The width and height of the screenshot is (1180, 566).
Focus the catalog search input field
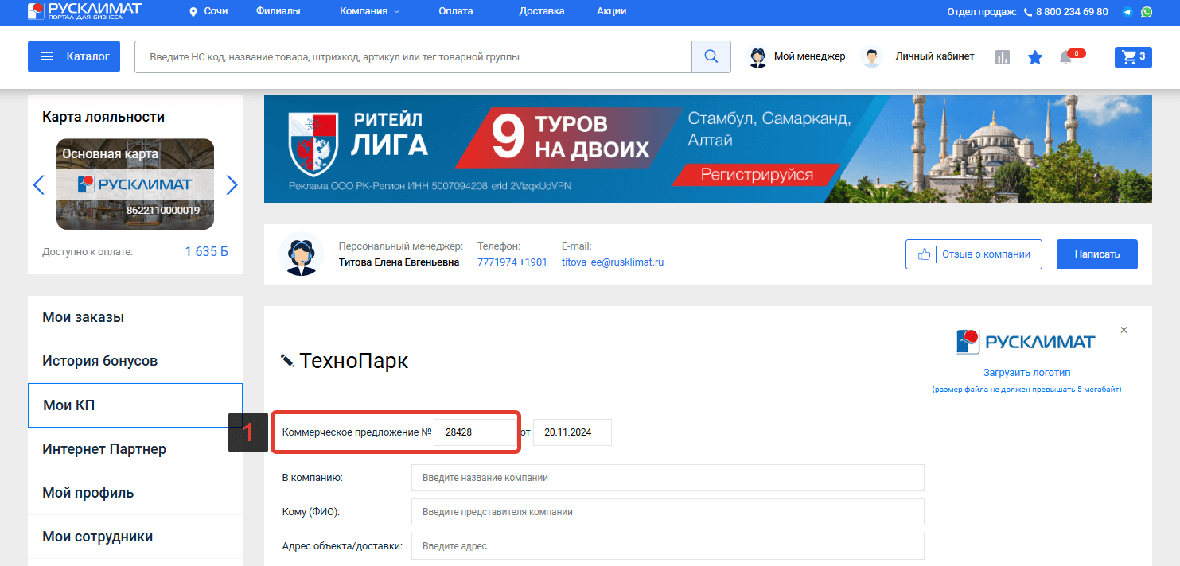pos(413,57)
